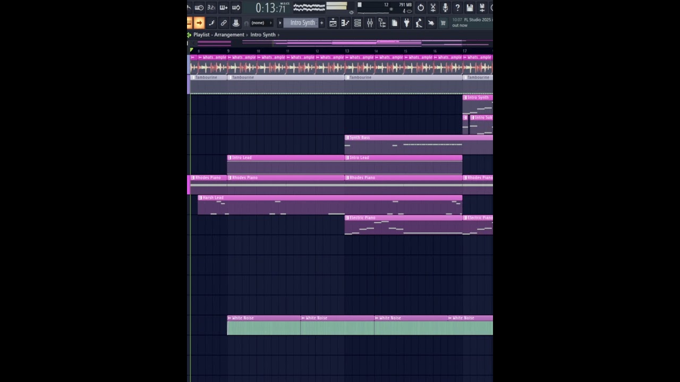Toggle the main snap magnet icon

point(246,23)
